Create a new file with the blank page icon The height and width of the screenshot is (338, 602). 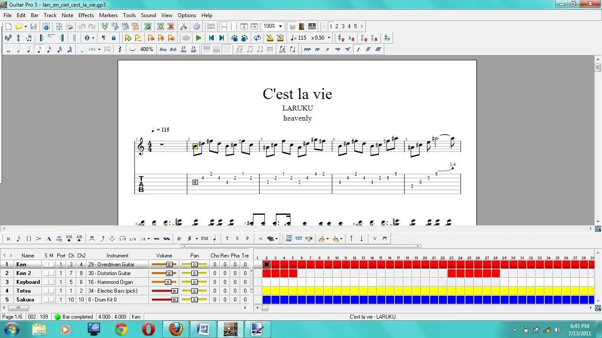tap(8, 26)
